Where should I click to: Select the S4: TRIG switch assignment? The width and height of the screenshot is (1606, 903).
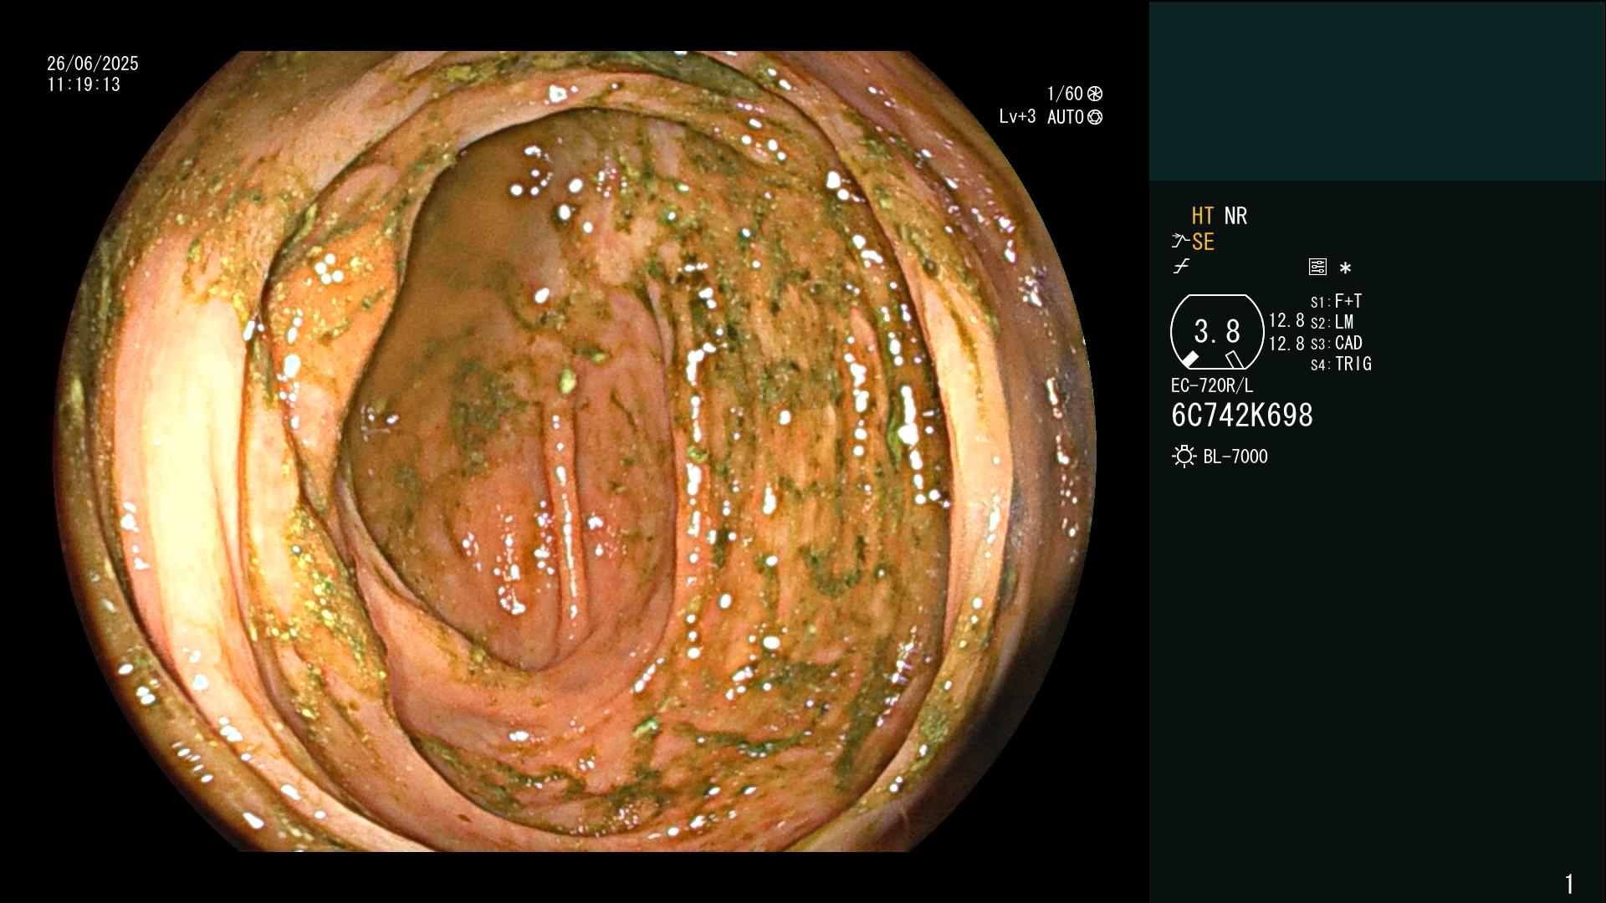click(1341, 364)
